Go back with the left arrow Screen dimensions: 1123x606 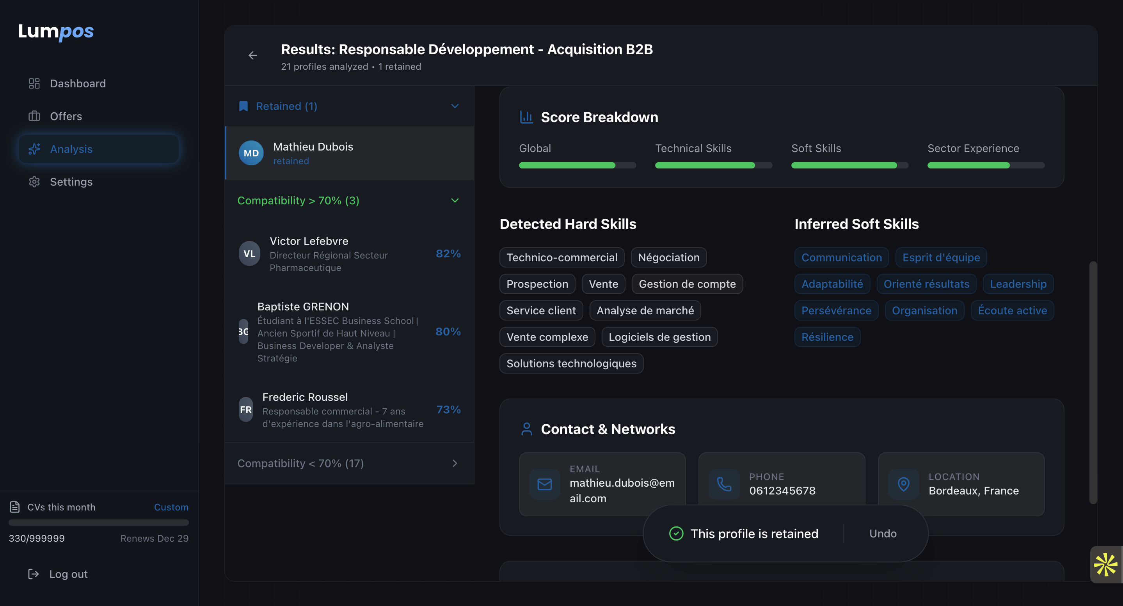tap(252, 55)
